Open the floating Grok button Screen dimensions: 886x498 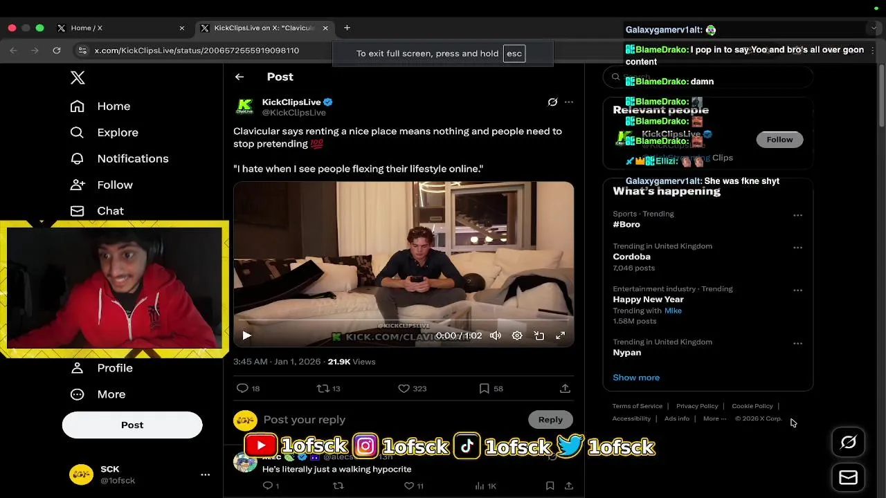tap(848, 443)
